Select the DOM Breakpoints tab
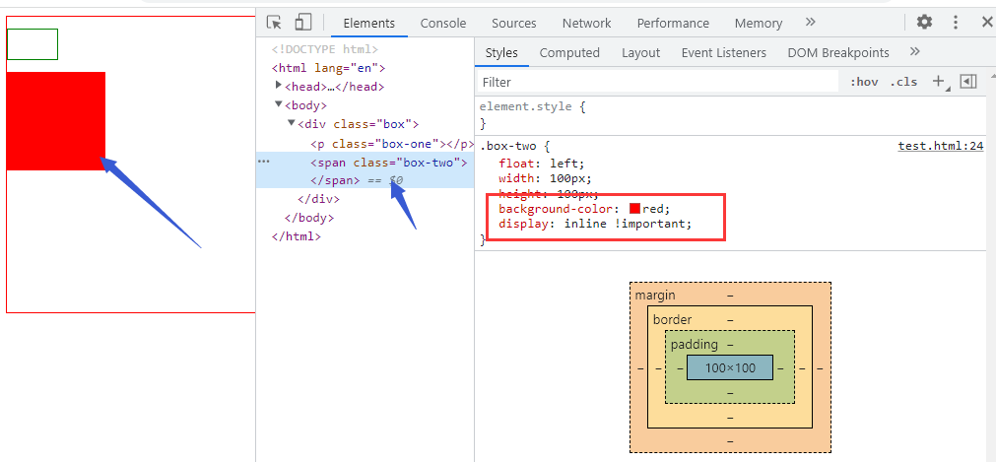The image size is (996, 462). (x=838, y=53)
